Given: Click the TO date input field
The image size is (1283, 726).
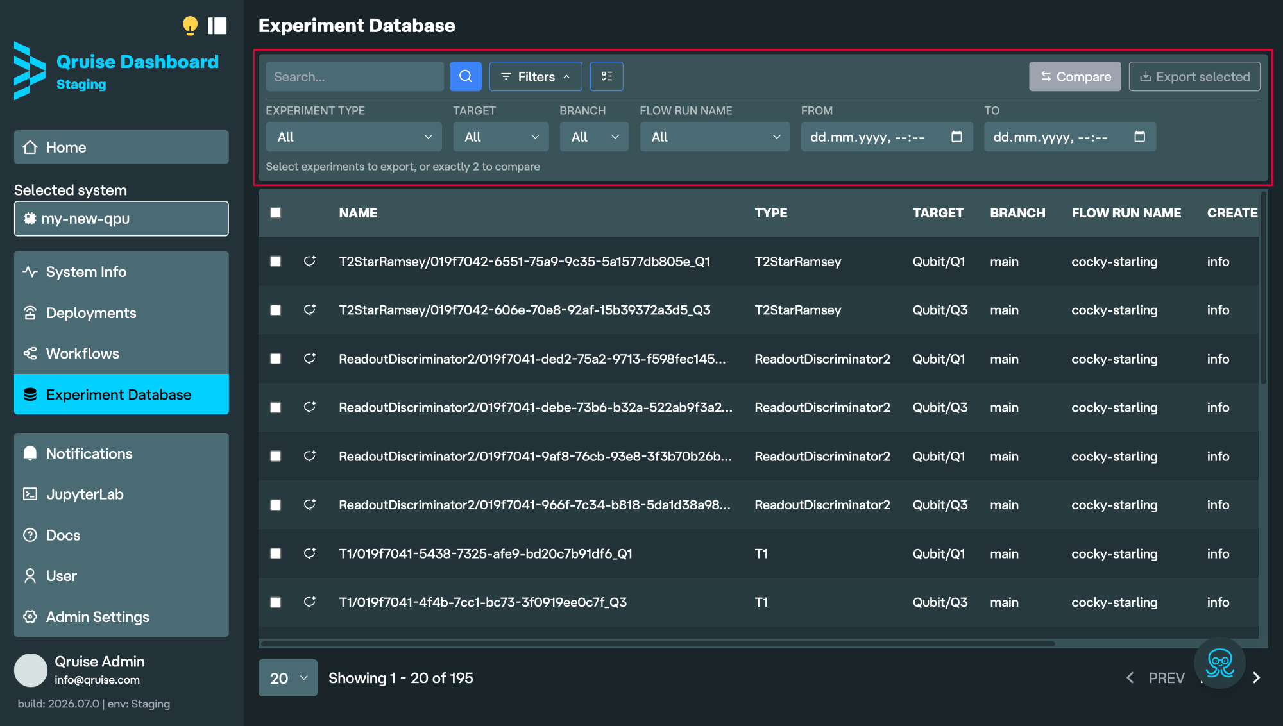Looking at the screenshot, I should click(1070, 137).
